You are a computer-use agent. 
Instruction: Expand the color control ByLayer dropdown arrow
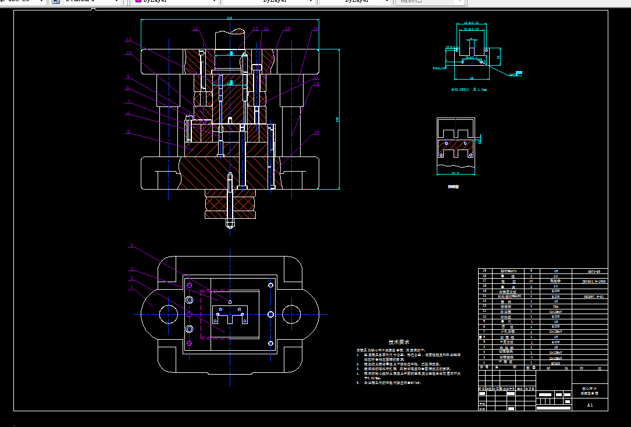214,1
